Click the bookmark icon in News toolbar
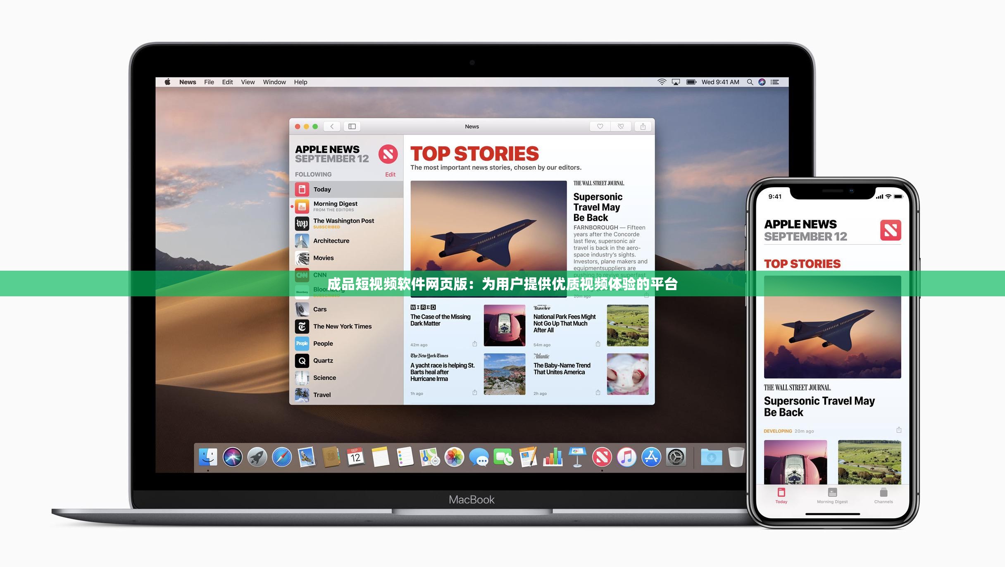1005x567 pixels. click(600, 126)
